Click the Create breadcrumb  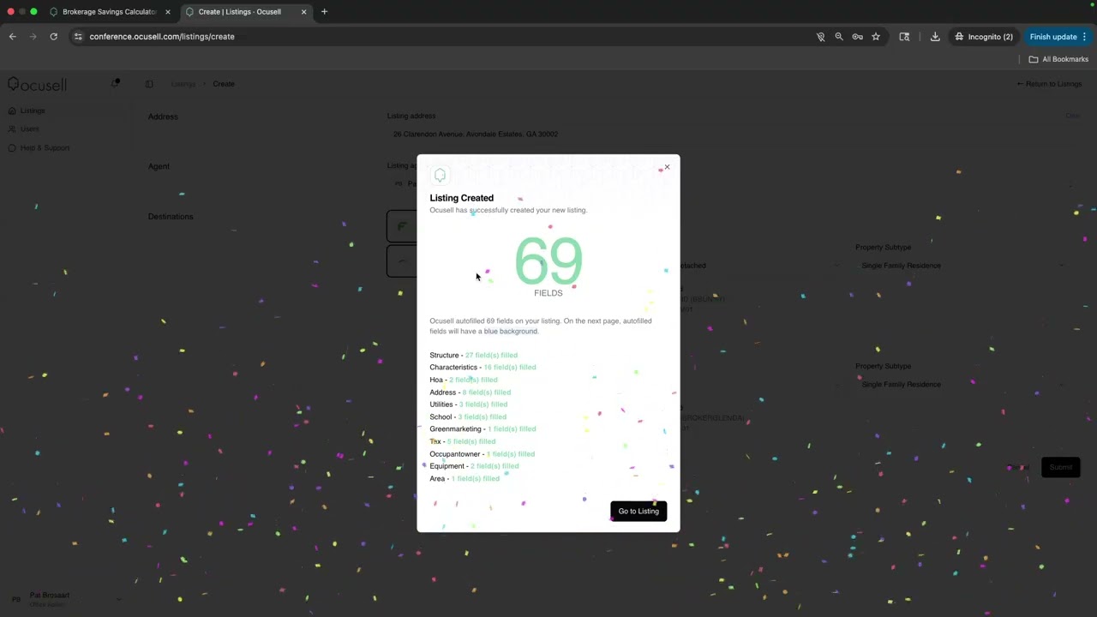coord(224,84)
